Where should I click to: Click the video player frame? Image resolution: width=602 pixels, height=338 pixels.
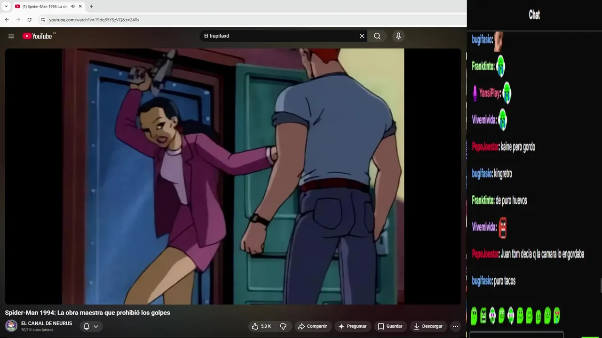[x=233, y=177]
